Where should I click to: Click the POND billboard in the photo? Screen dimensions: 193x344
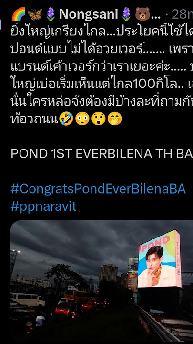click(160, 259)
